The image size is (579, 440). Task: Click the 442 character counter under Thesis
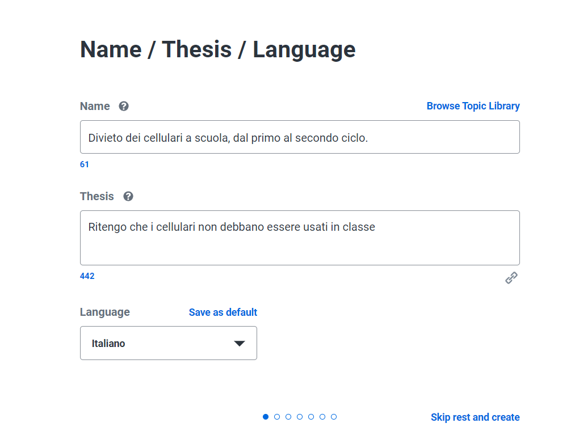87,276
